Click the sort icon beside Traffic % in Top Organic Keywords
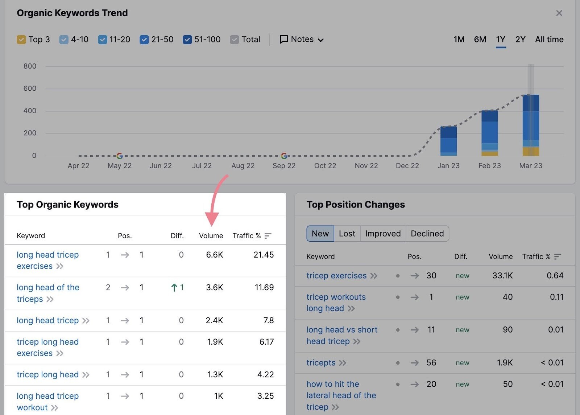The width and height of the screenshot is (580, 415). coord(268,236)
